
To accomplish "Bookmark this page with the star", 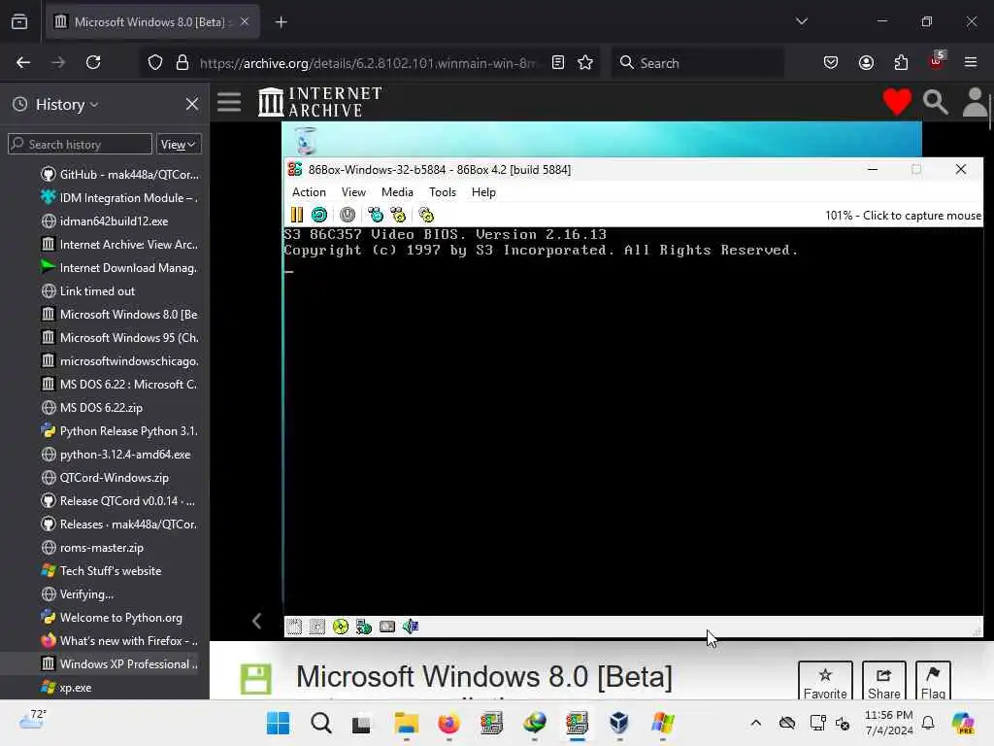I will click(585, 62).
